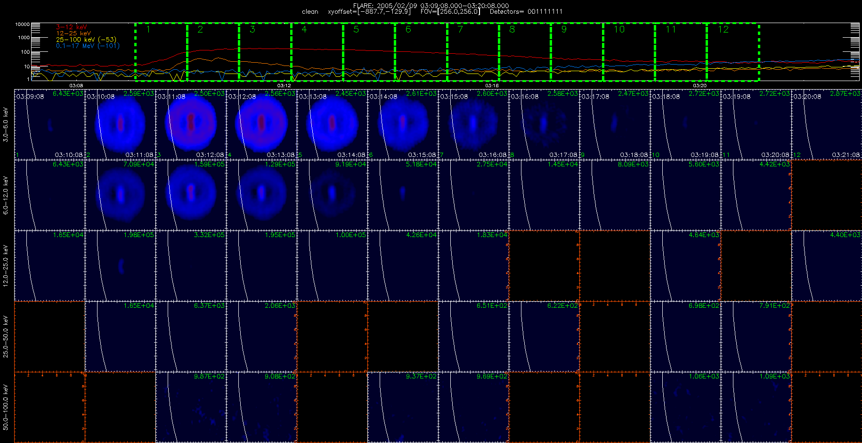Open the 50.0-100.0 keV image labeled 1.09E+03
The height and width of the screenshot is (443, 862).
point(756,407)
